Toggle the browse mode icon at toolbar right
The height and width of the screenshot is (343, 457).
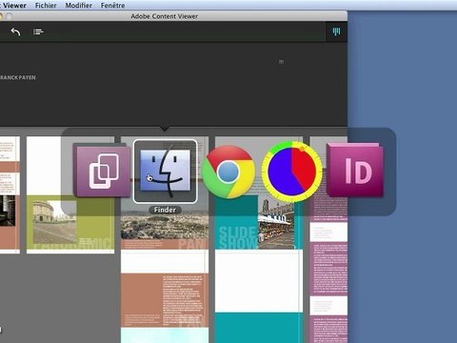coord(336,31)
